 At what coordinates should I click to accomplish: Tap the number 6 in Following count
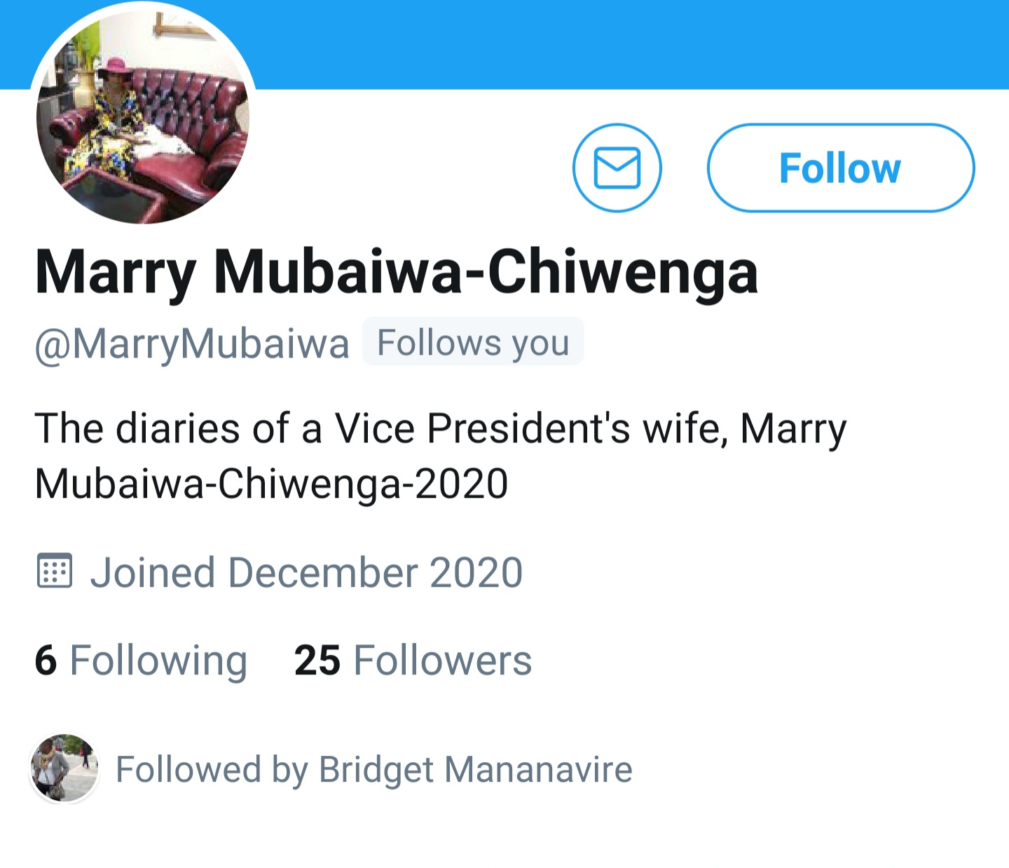46,660
